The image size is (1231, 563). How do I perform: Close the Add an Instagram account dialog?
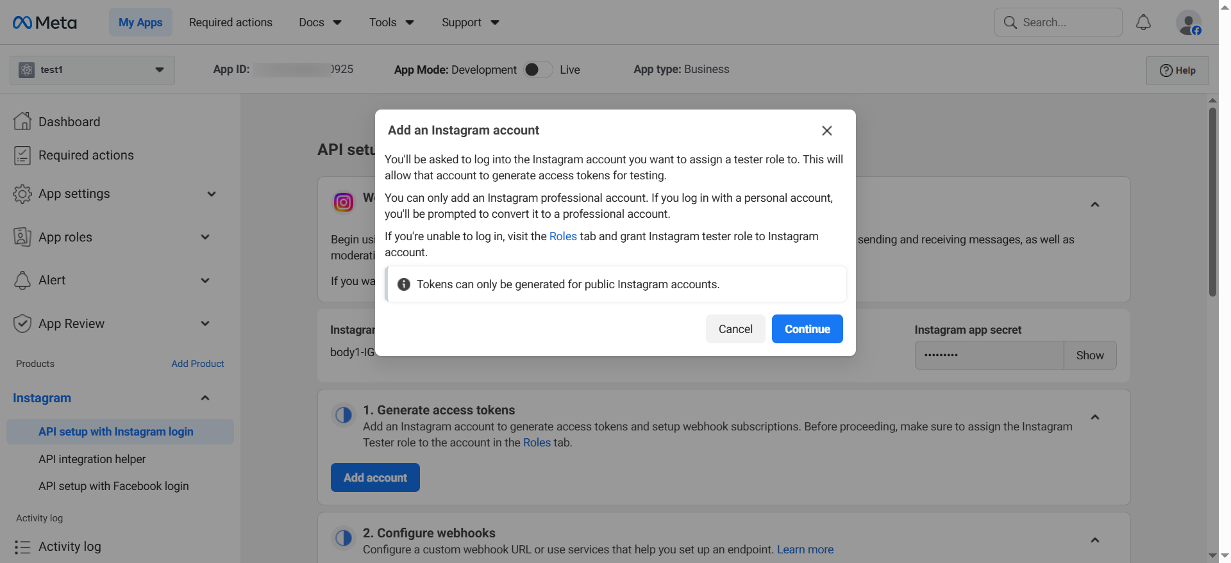[826, 131]
